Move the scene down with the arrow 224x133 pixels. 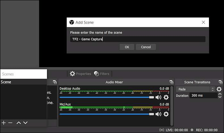tap(26, 123)
